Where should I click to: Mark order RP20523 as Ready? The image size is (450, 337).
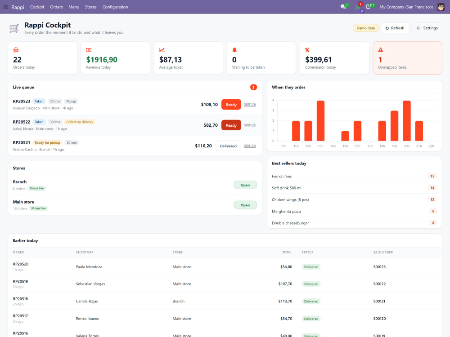pos(231,105)
